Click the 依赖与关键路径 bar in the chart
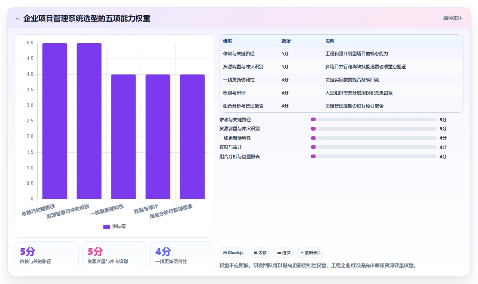The image size is (478, 284). click(x=55, y=121)
